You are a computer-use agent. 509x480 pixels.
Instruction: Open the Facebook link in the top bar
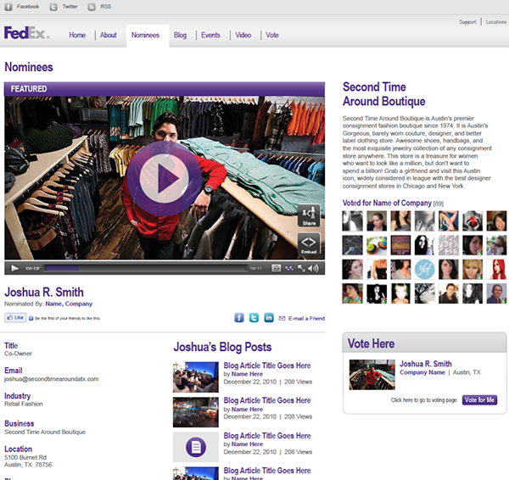22,7
